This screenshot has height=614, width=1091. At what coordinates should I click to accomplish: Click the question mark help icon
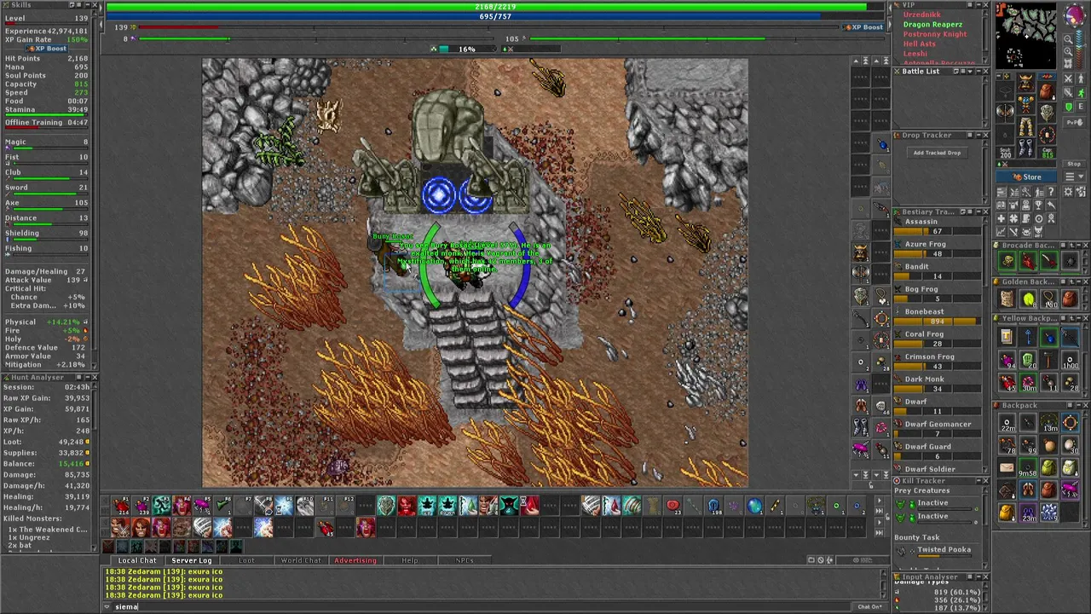coord(1052,191)
